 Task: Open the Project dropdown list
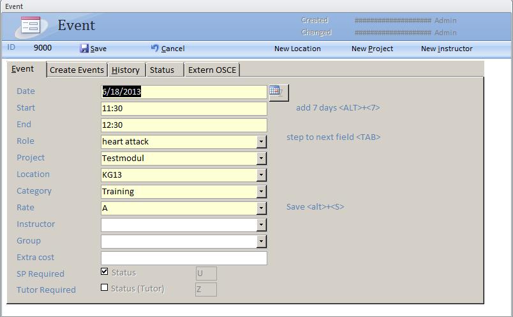[x=261, y=158]
